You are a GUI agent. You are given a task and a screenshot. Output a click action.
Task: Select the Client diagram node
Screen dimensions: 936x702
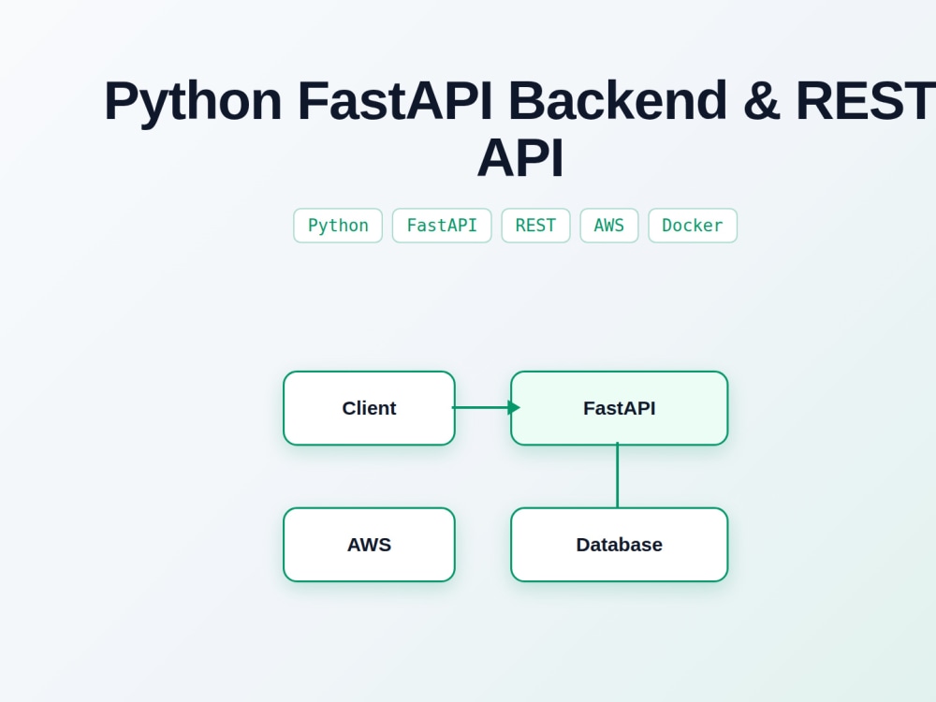[369, 408]
